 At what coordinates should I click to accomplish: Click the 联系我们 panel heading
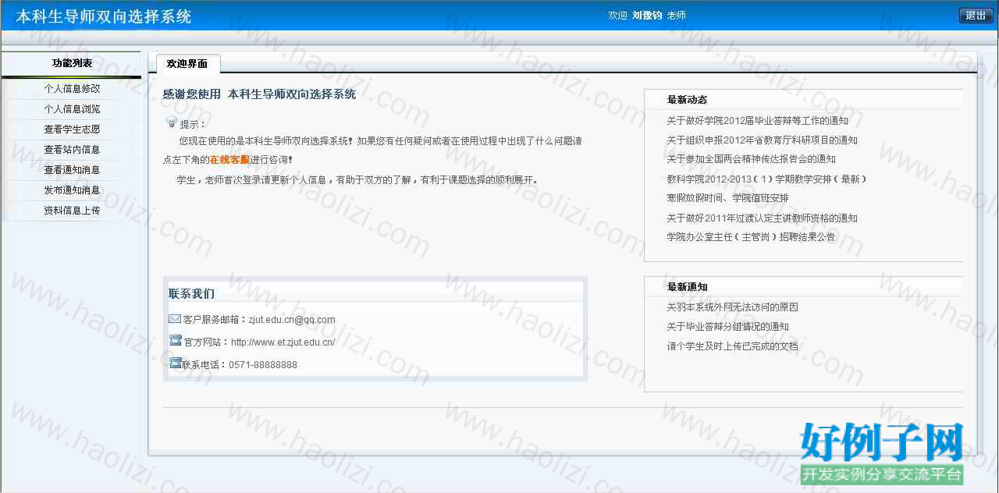pos(191,294)
